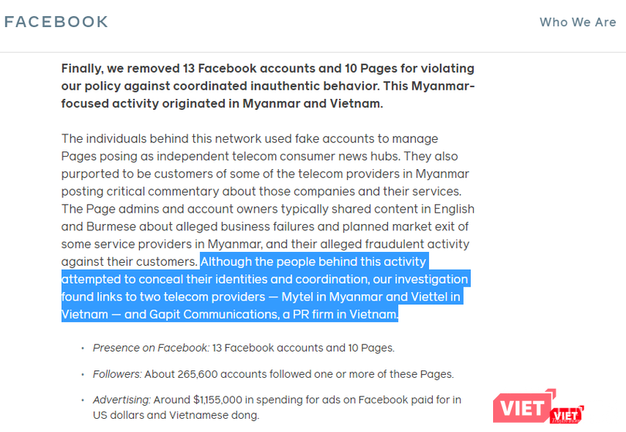
Task: Click the FACEBOOK logo in header
Action: tap(56, 22)
